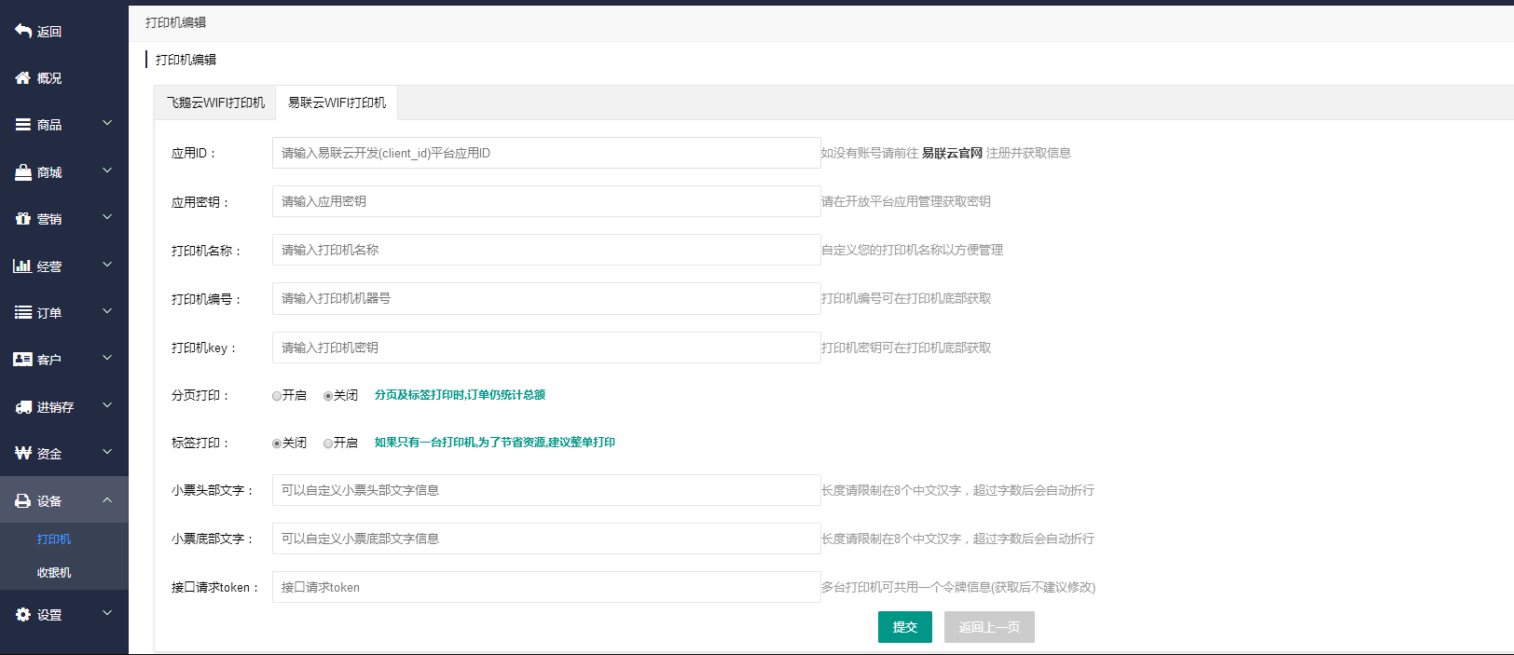Switch to 易联云WIFI打印机 tab

click(337, 102)
